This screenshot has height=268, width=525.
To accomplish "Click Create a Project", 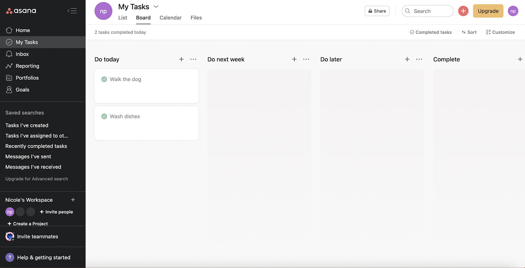I will coord(28,224).
